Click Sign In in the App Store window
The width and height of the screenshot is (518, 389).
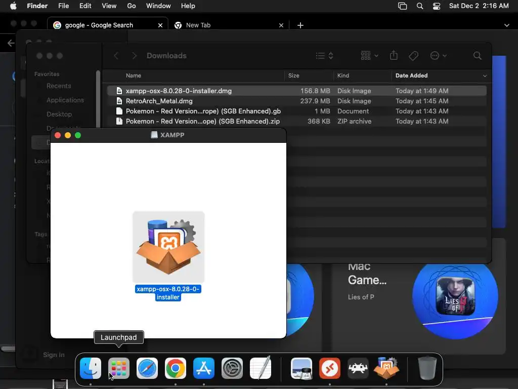(54, 355)
